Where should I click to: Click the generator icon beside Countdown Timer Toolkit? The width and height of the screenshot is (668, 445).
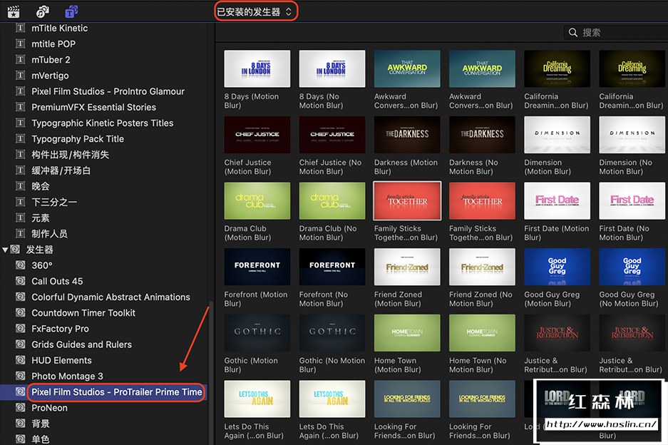click(x=20, y=312)
